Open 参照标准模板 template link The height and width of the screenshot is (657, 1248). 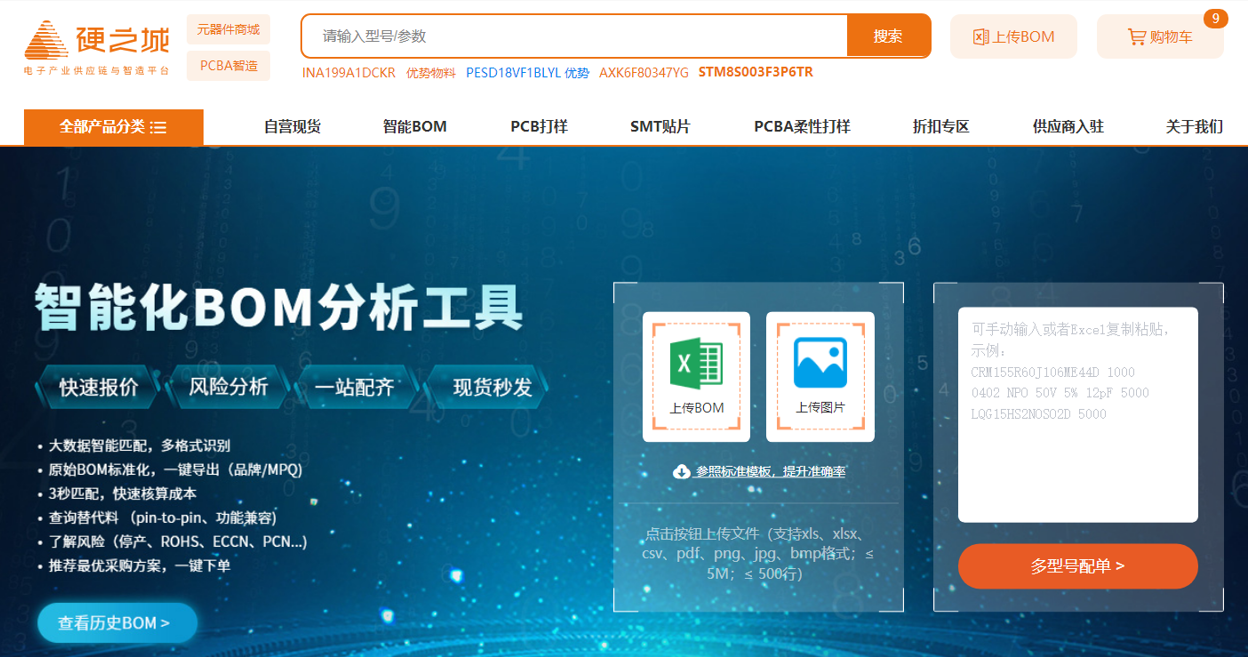click(x=770, y=471)
